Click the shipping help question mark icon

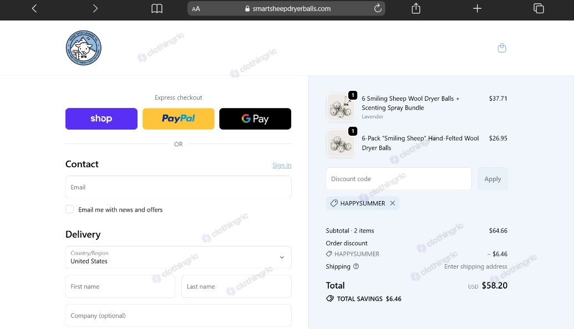pos(356,266)
